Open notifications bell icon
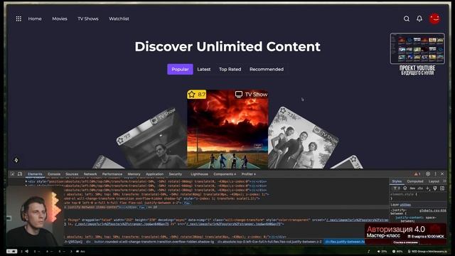This screenshot has height=256, width=455. click(x=419, y=18)
